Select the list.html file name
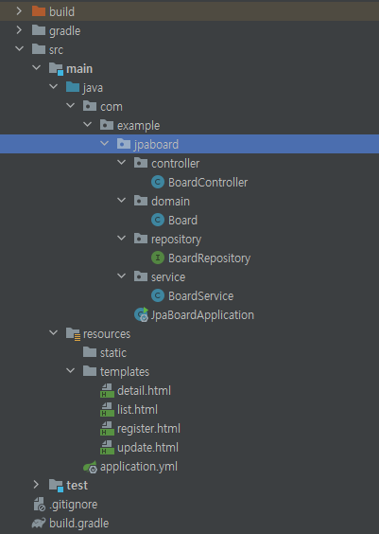The height and width of the screenshot is (534, 379). coord(137,409)
